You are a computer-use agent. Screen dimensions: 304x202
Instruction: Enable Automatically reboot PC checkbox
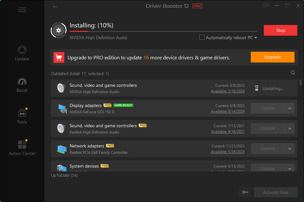point(202,37)
